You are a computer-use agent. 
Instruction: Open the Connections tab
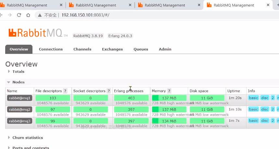[51, 49]
